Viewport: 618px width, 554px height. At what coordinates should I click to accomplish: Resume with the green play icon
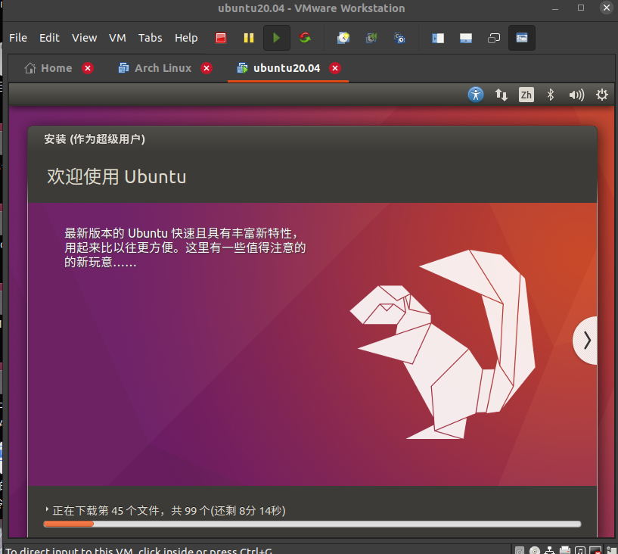[x=276, y=38]
